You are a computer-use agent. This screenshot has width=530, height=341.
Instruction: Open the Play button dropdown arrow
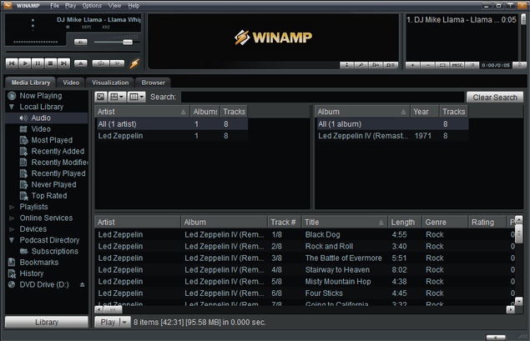point(124,322)
